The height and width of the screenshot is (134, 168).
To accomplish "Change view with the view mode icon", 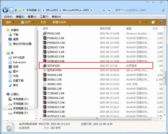I will 141,22.
